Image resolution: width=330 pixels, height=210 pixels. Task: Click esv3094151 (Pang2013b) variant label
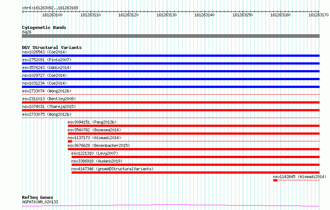click(92, 122)
